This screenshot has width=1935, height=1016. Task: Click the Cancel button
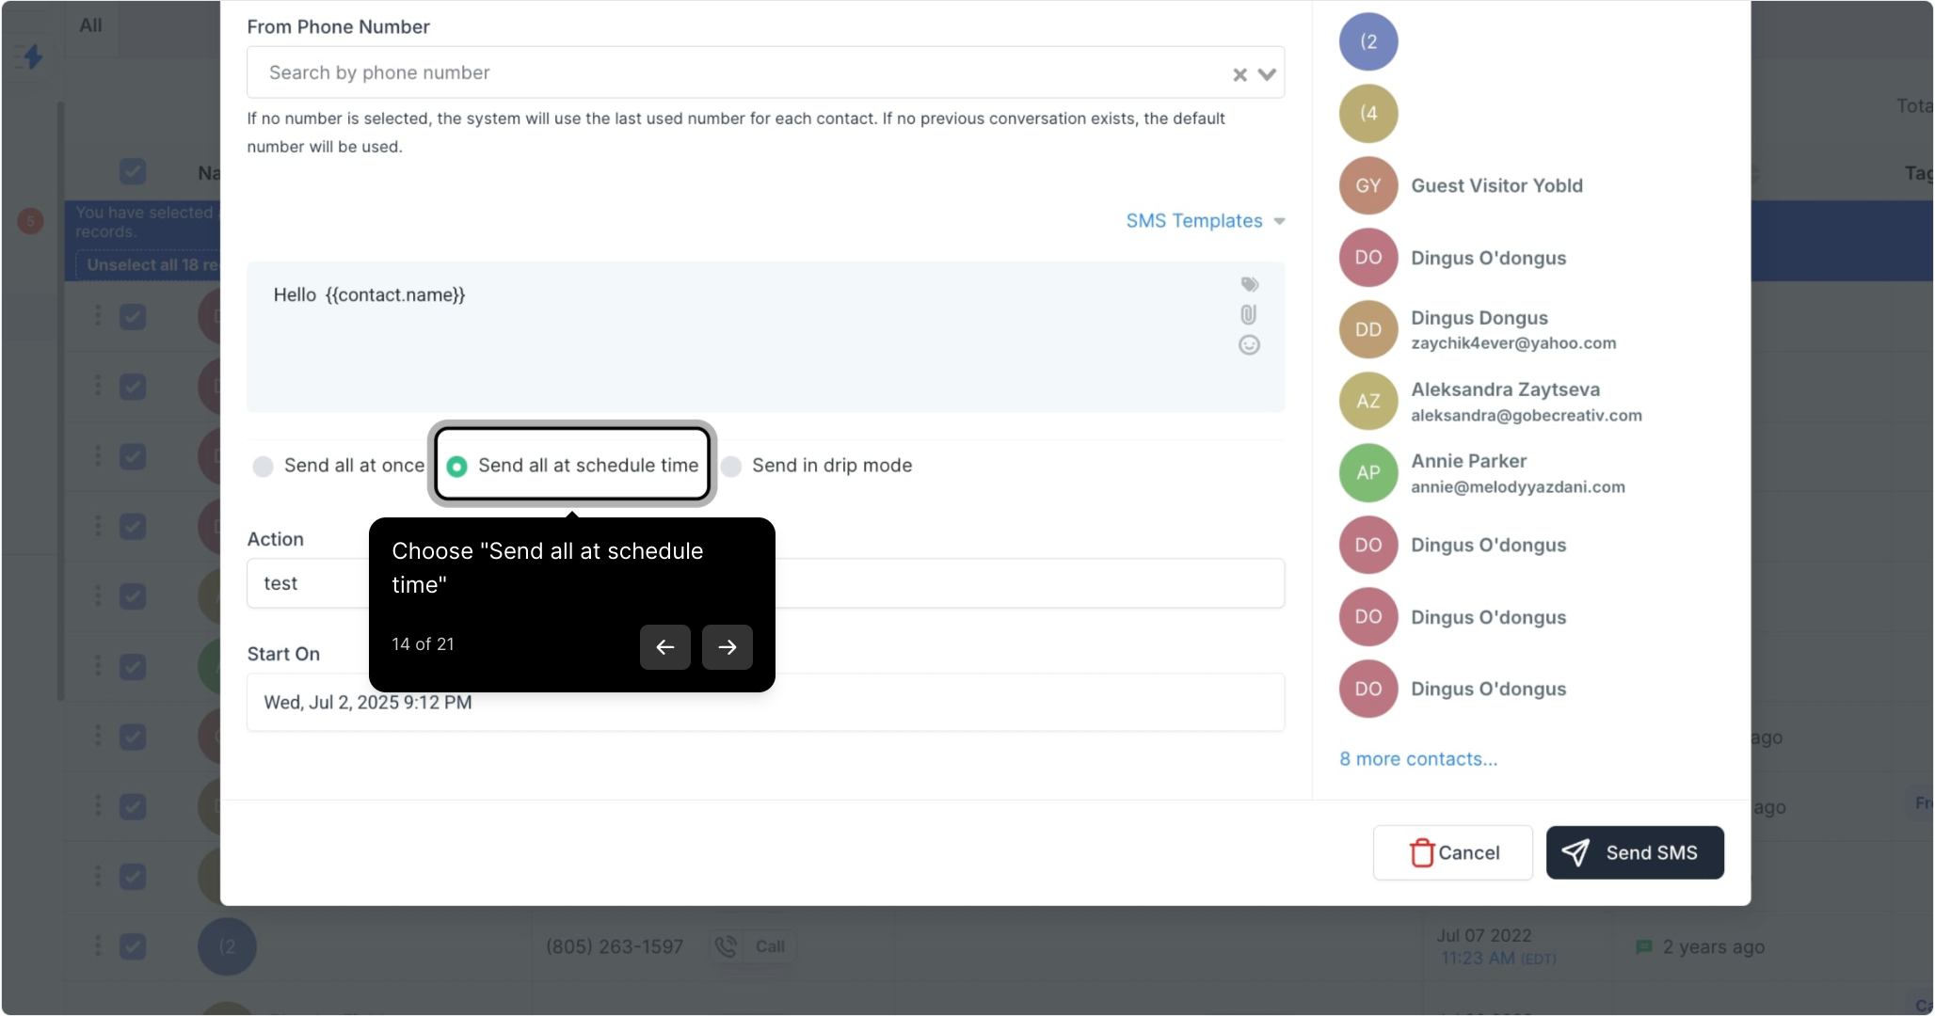1452,853
